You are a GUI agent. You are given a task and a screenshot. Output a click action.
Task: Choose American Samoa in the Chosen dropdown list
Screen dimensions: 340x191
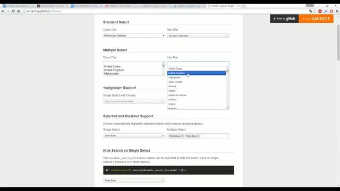pyautogui.click(x=197, y=95)
